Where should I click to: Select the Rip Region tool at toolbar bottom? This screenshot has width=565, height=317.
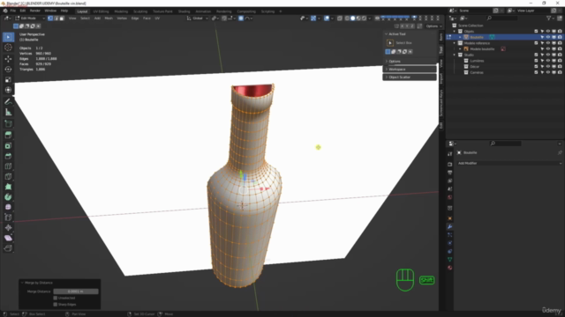tap(8, 248)
